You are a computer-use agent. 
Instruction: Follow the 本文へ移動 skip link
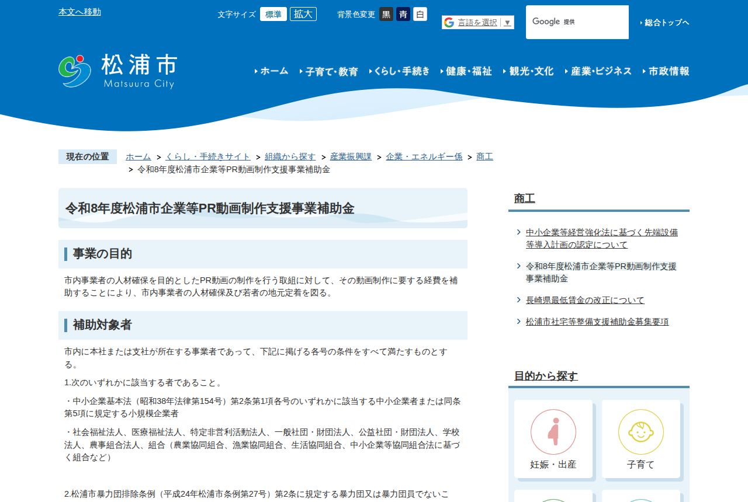(x=79, y=12)
